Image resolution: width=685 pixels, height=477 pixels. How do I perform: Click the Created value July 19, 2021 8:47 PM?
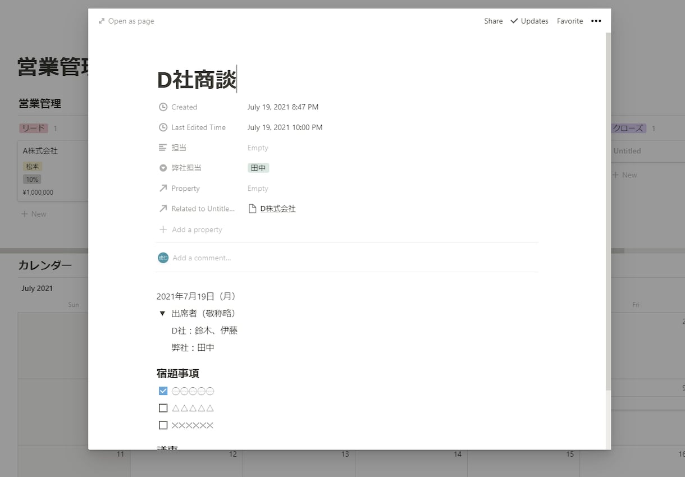click(283, 107)
